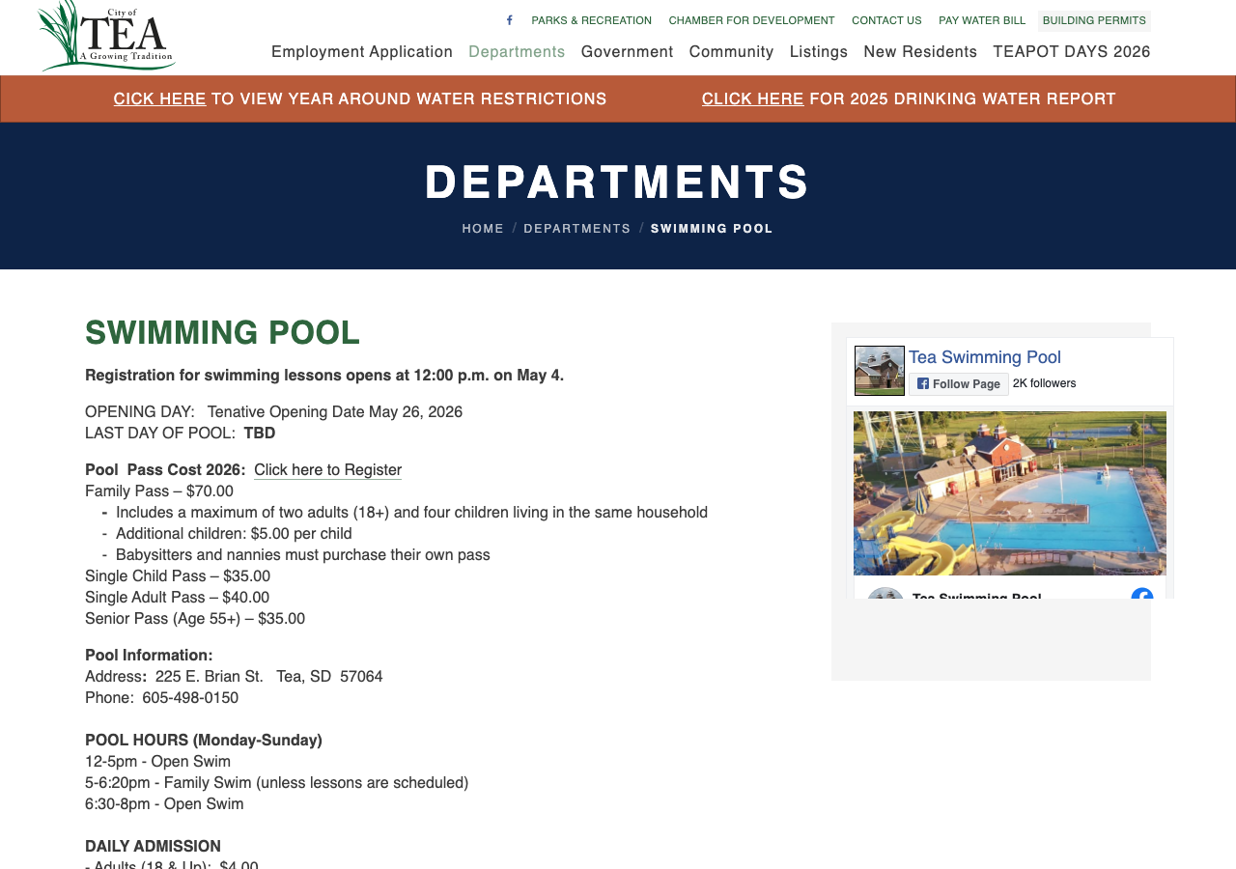Click here for 2025 drinking water report
Image resolution: width=1236 pixels, height=869 pixels.
[x=752, y=98]
